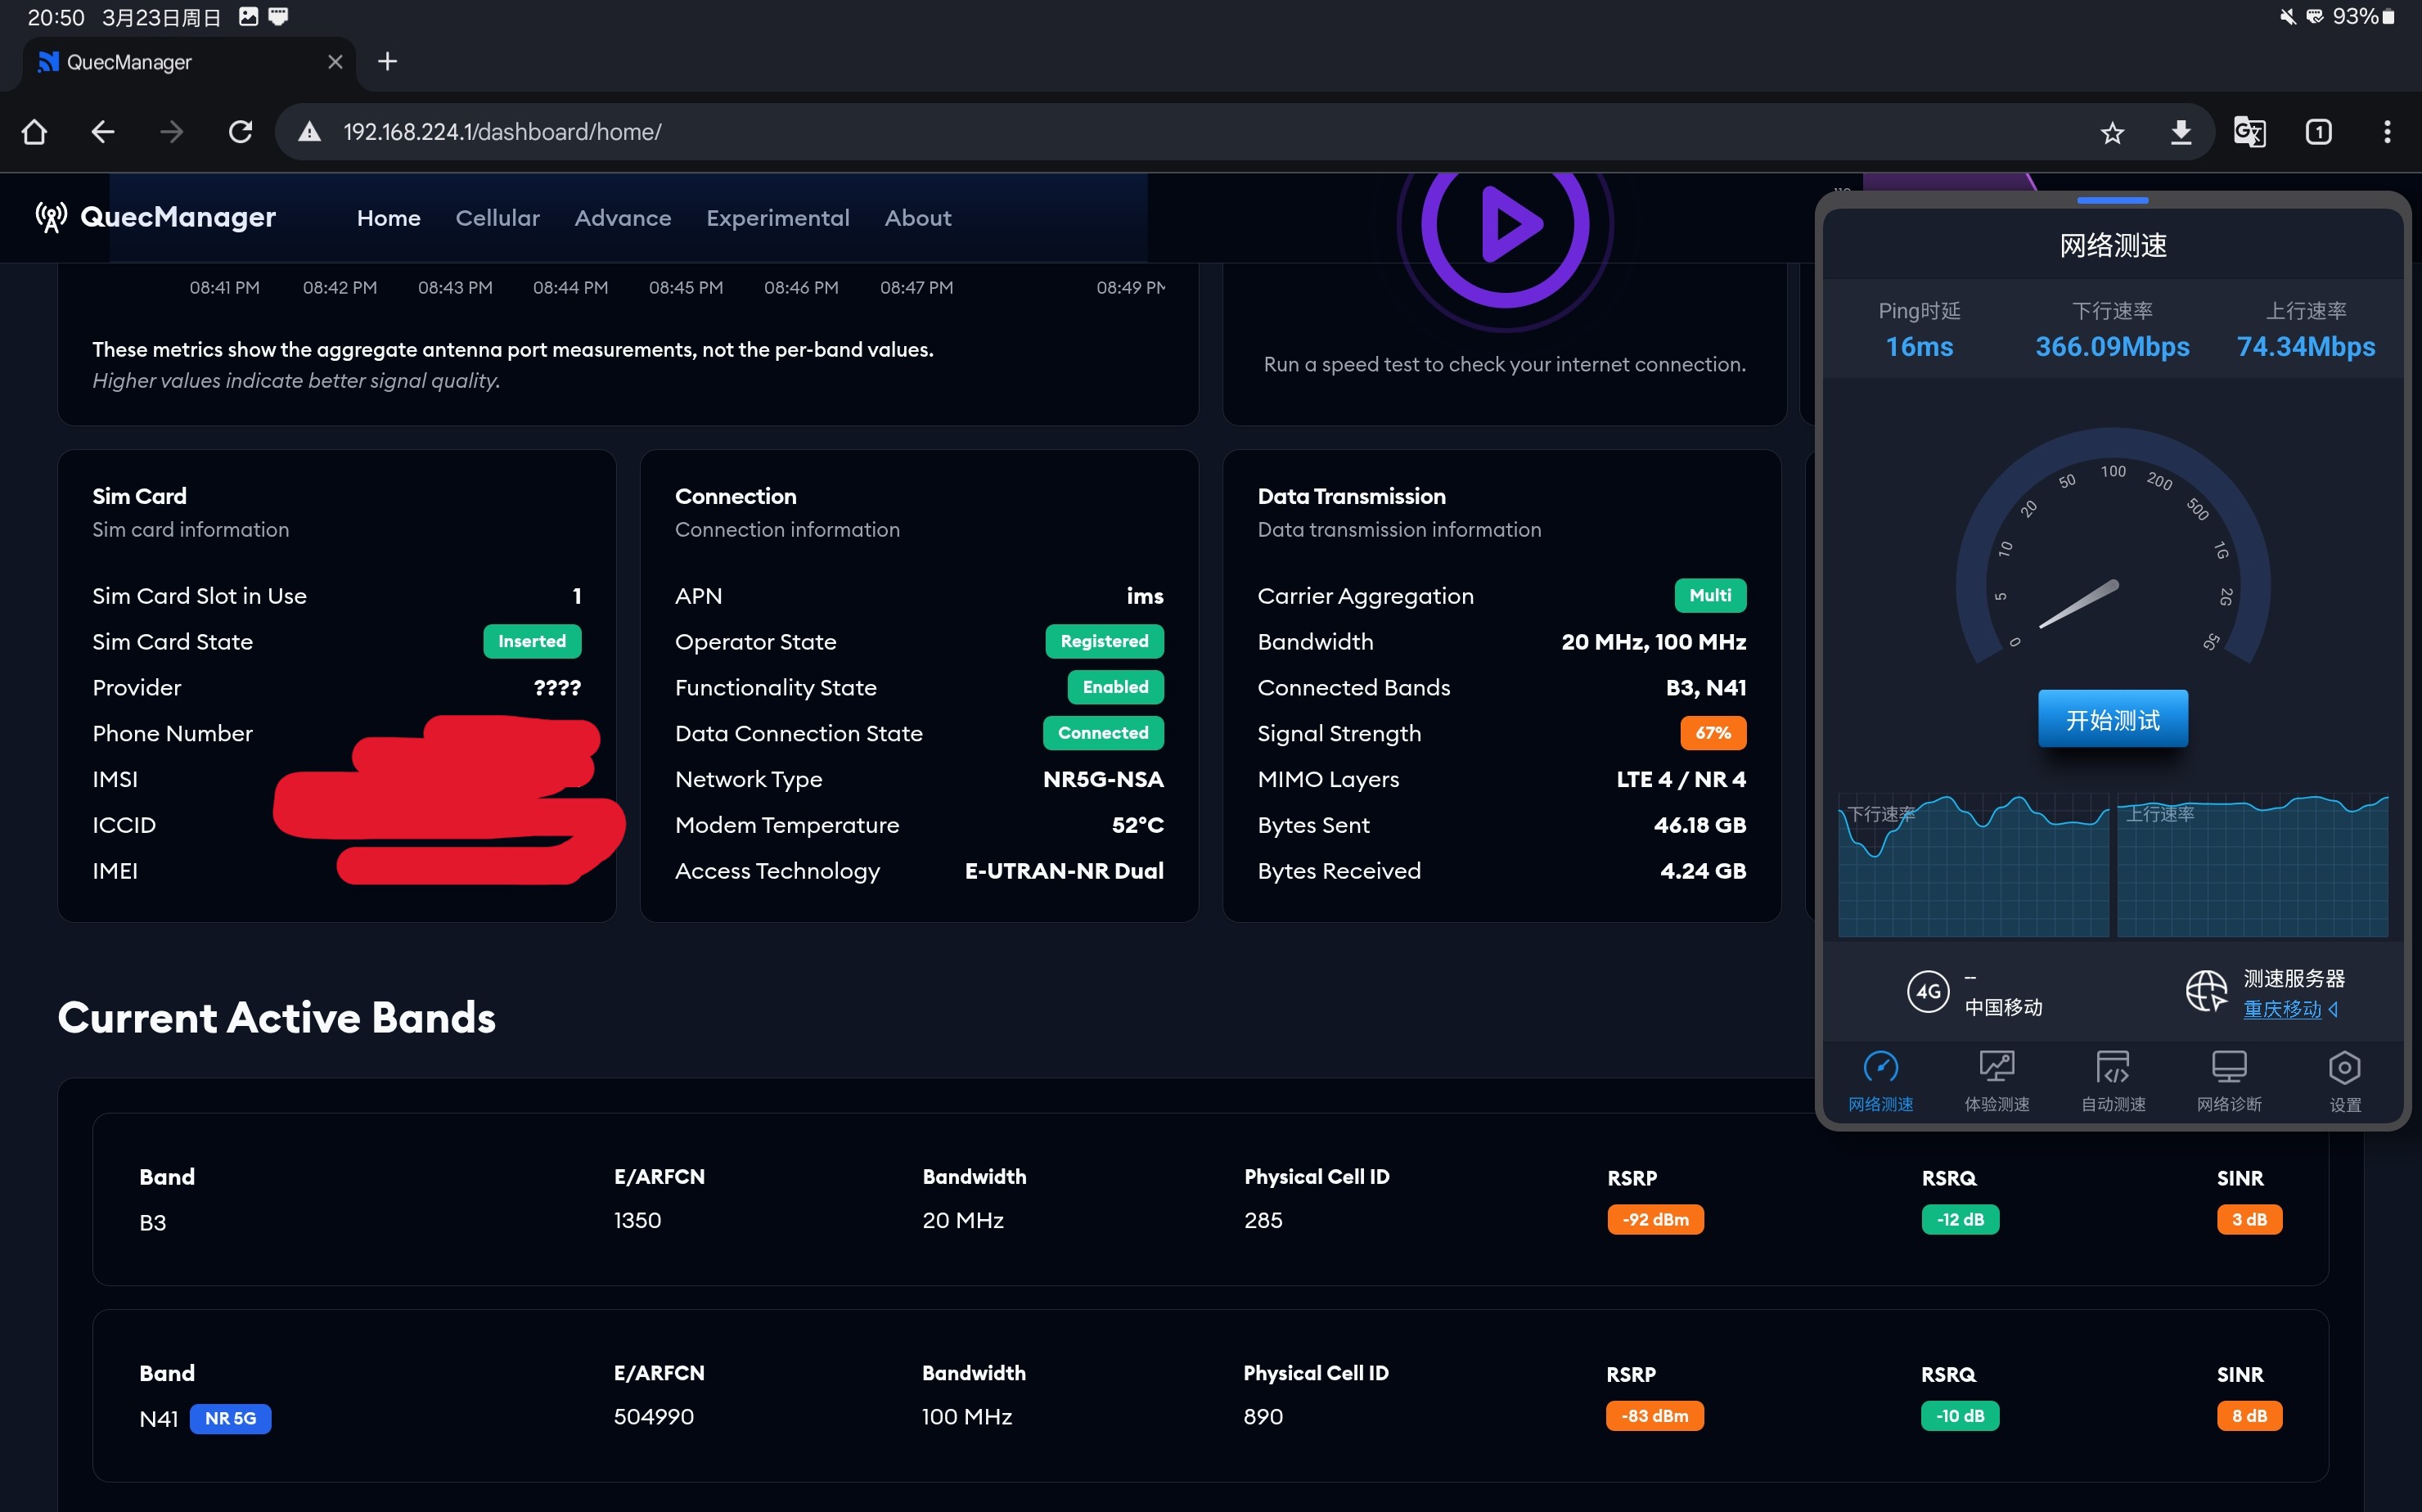Click the address bar URL
Image resolution: width=2422 pixels, height=1512 pixels.
pyautogui.click(x=502, y=132)
